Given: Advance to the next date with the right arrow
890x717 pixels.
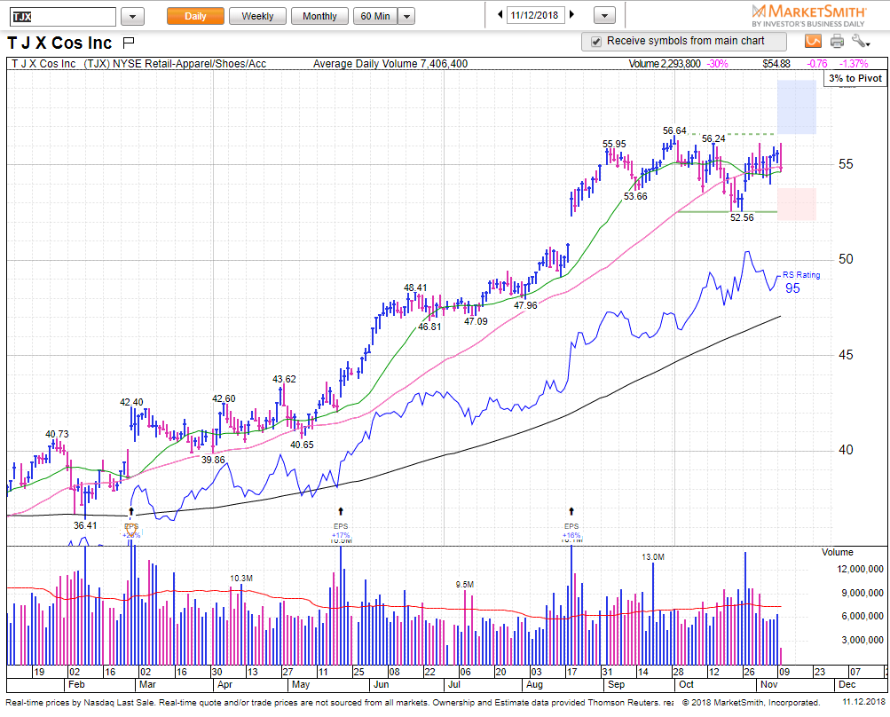Looking at the screenshot, I should pyautogui.click(x=571, y=15).
